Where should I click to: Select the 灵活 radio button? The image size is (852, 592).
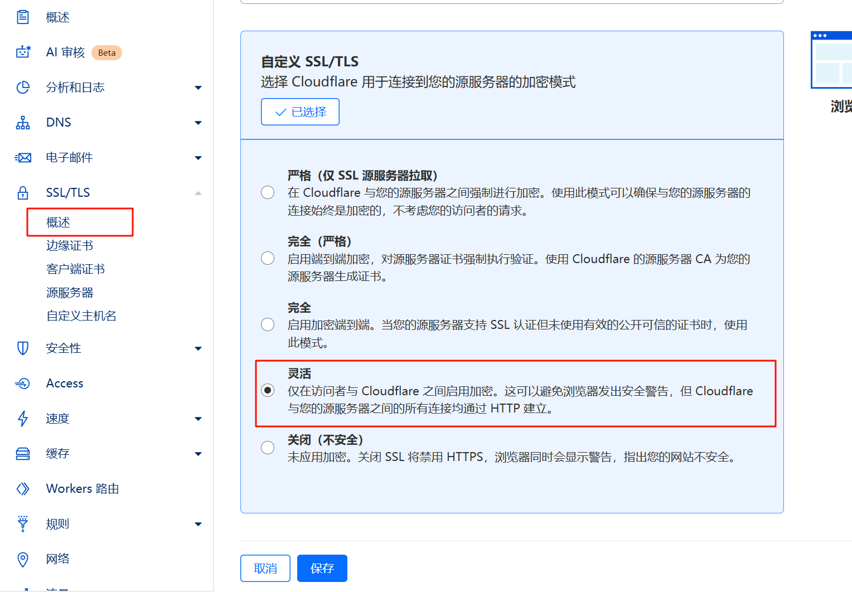(x=268, y=390)
